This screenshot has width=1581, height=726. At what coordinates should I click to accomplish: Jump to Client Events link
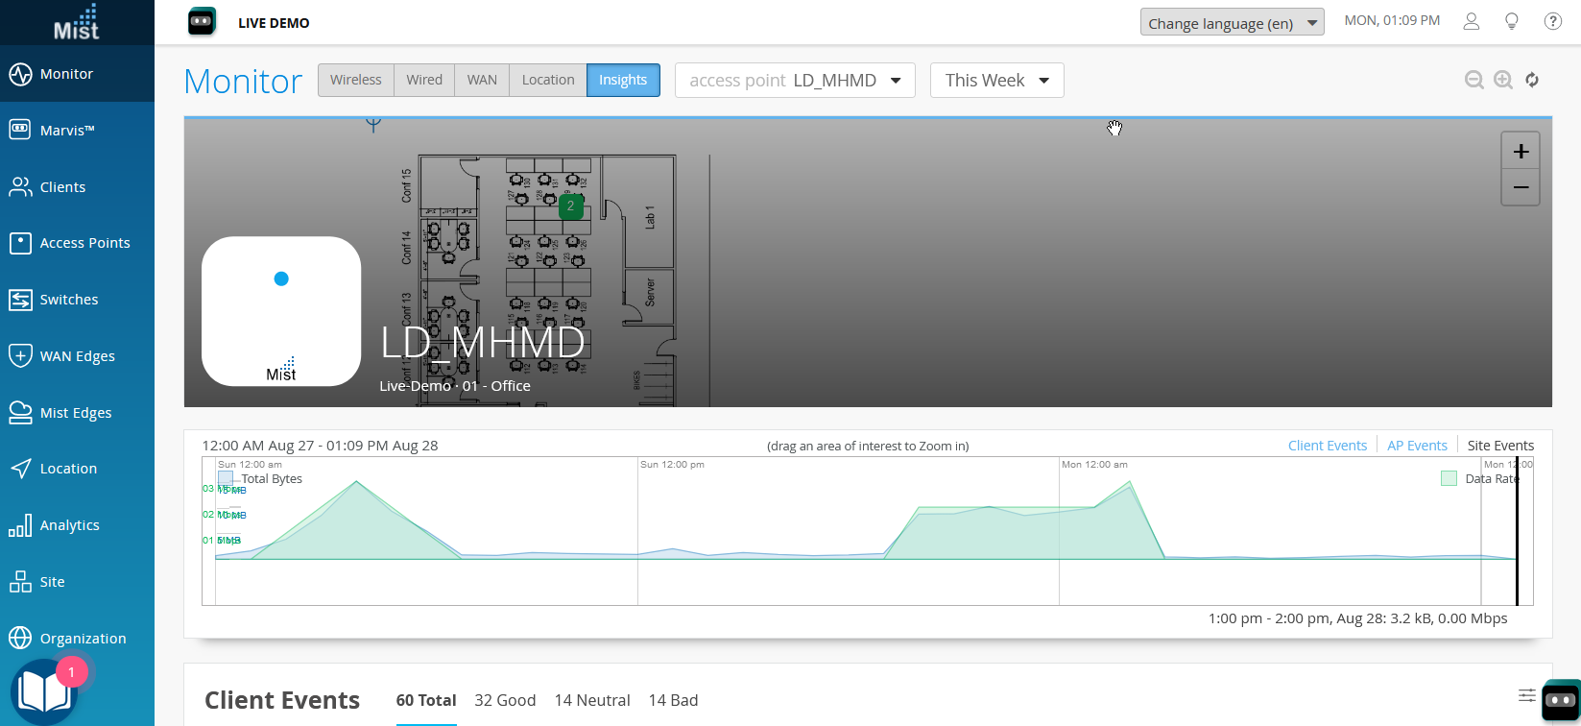pyautogui.click(x=1328, y=446)
